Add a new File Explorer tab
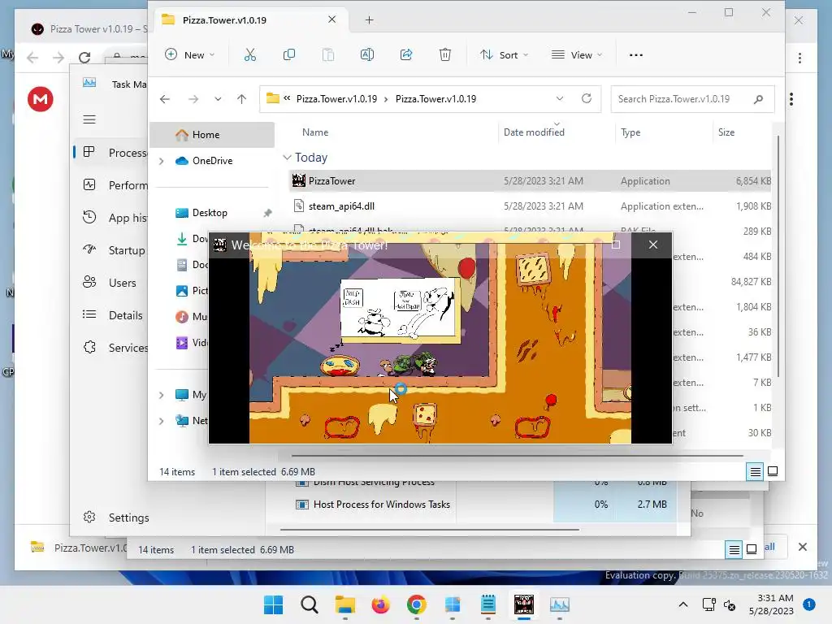 [370, 20]
